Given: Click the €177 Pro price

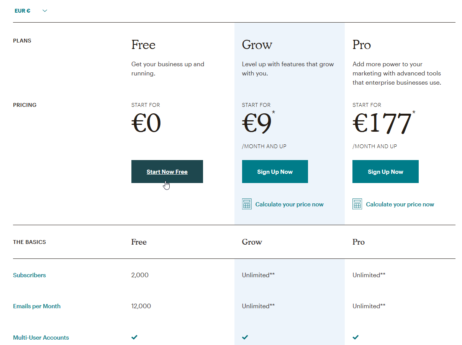Looking at the screenshot, I should [382, 124].
